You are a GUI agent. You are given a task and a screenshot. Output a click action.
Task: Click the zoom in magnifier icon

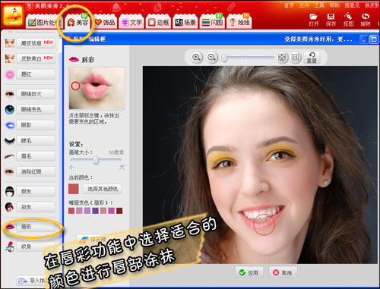point(196,58)
